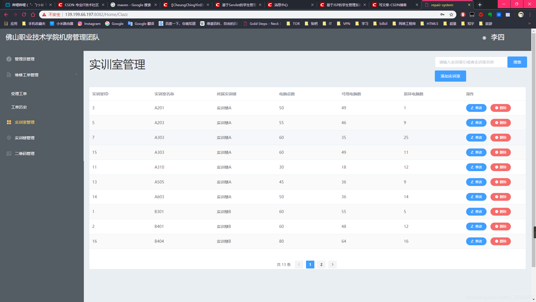Open the Apps bookmark grid icon
The width and height of the screenshot is (536, 302).
(x=6, y=23)
